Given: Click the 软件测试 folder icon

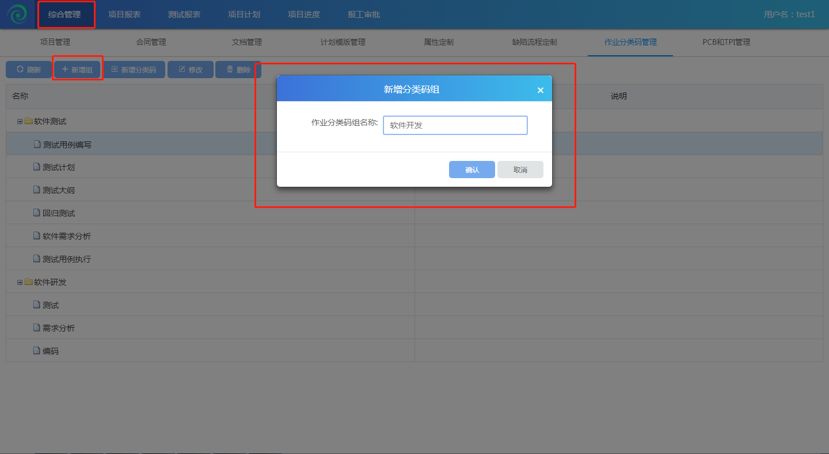Looking at the screenshot, I should 28,121.
